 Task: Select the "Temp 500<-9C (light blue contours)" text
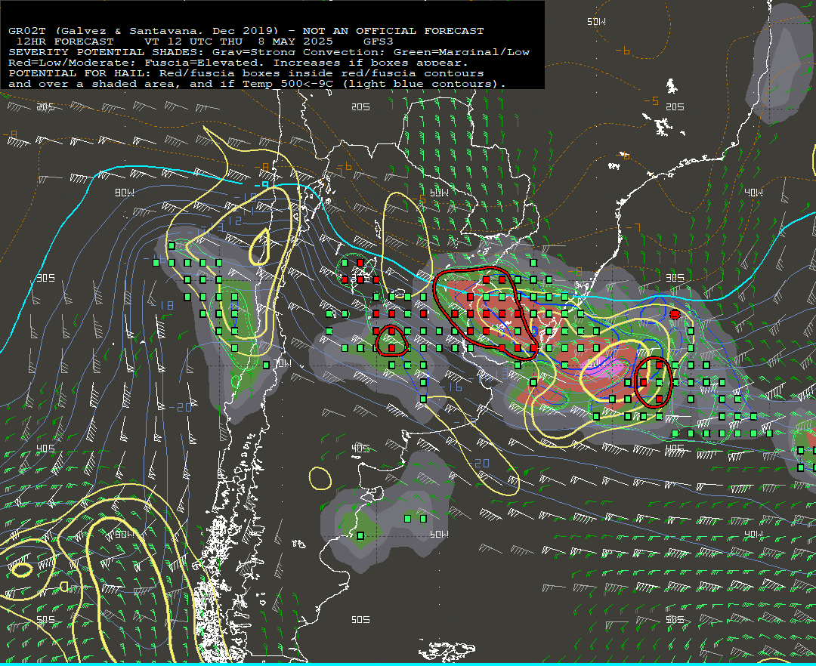tap(371, 84)
